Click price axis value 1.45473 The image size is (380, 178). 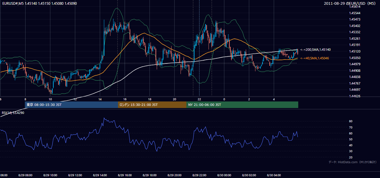(x=355, y=19)
